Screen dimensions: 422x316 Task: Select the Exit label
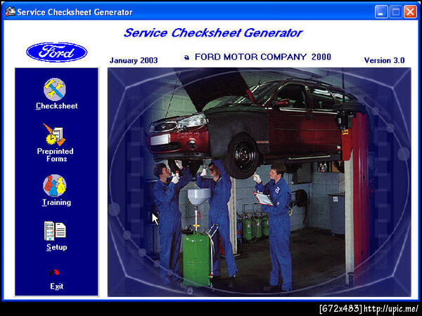(x=57, y=287)
